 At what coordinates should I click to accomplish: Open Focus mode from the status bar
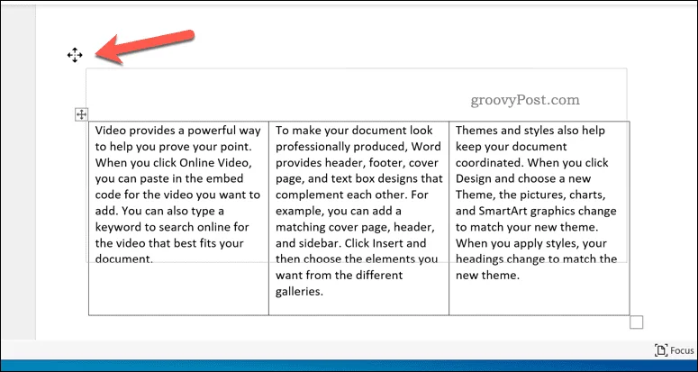(675, 350)
